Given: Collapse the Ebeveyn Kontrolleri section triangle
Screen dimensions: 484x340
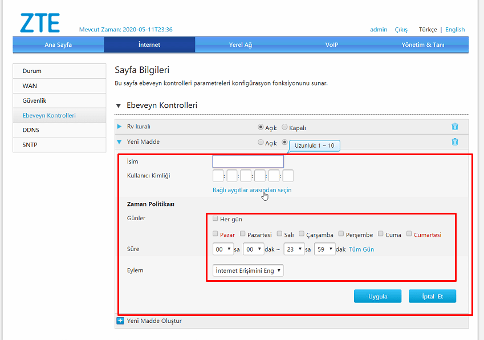Looking at the screenshot, I should [118, 106].
